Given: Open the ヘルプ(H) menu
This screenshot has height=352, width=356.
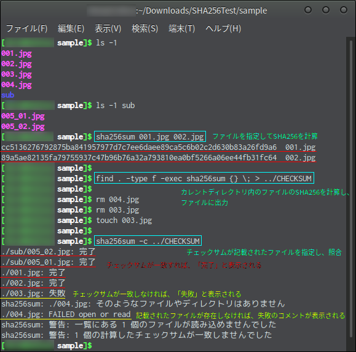Looking at the screenshot, I should pos(223,29).
